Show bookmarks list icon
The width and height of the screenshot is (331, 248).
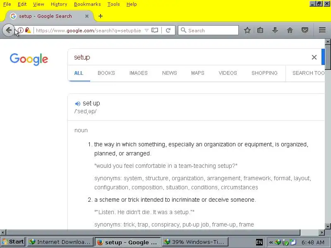point(260,30)
